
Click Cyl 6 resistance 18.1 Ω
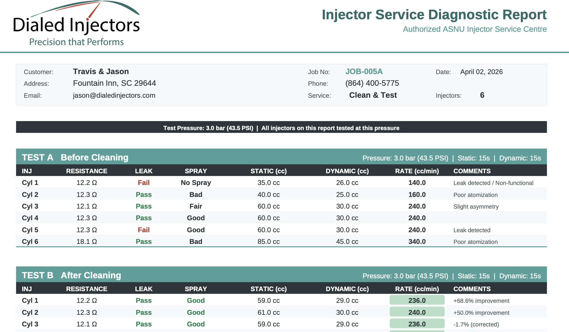pyautogui.click(x=87, y=242)
